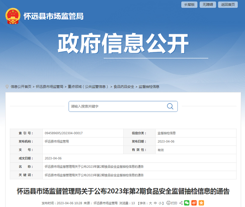Click the 有效性 value 有效
The image size is (245, 207).
(161, 150)
